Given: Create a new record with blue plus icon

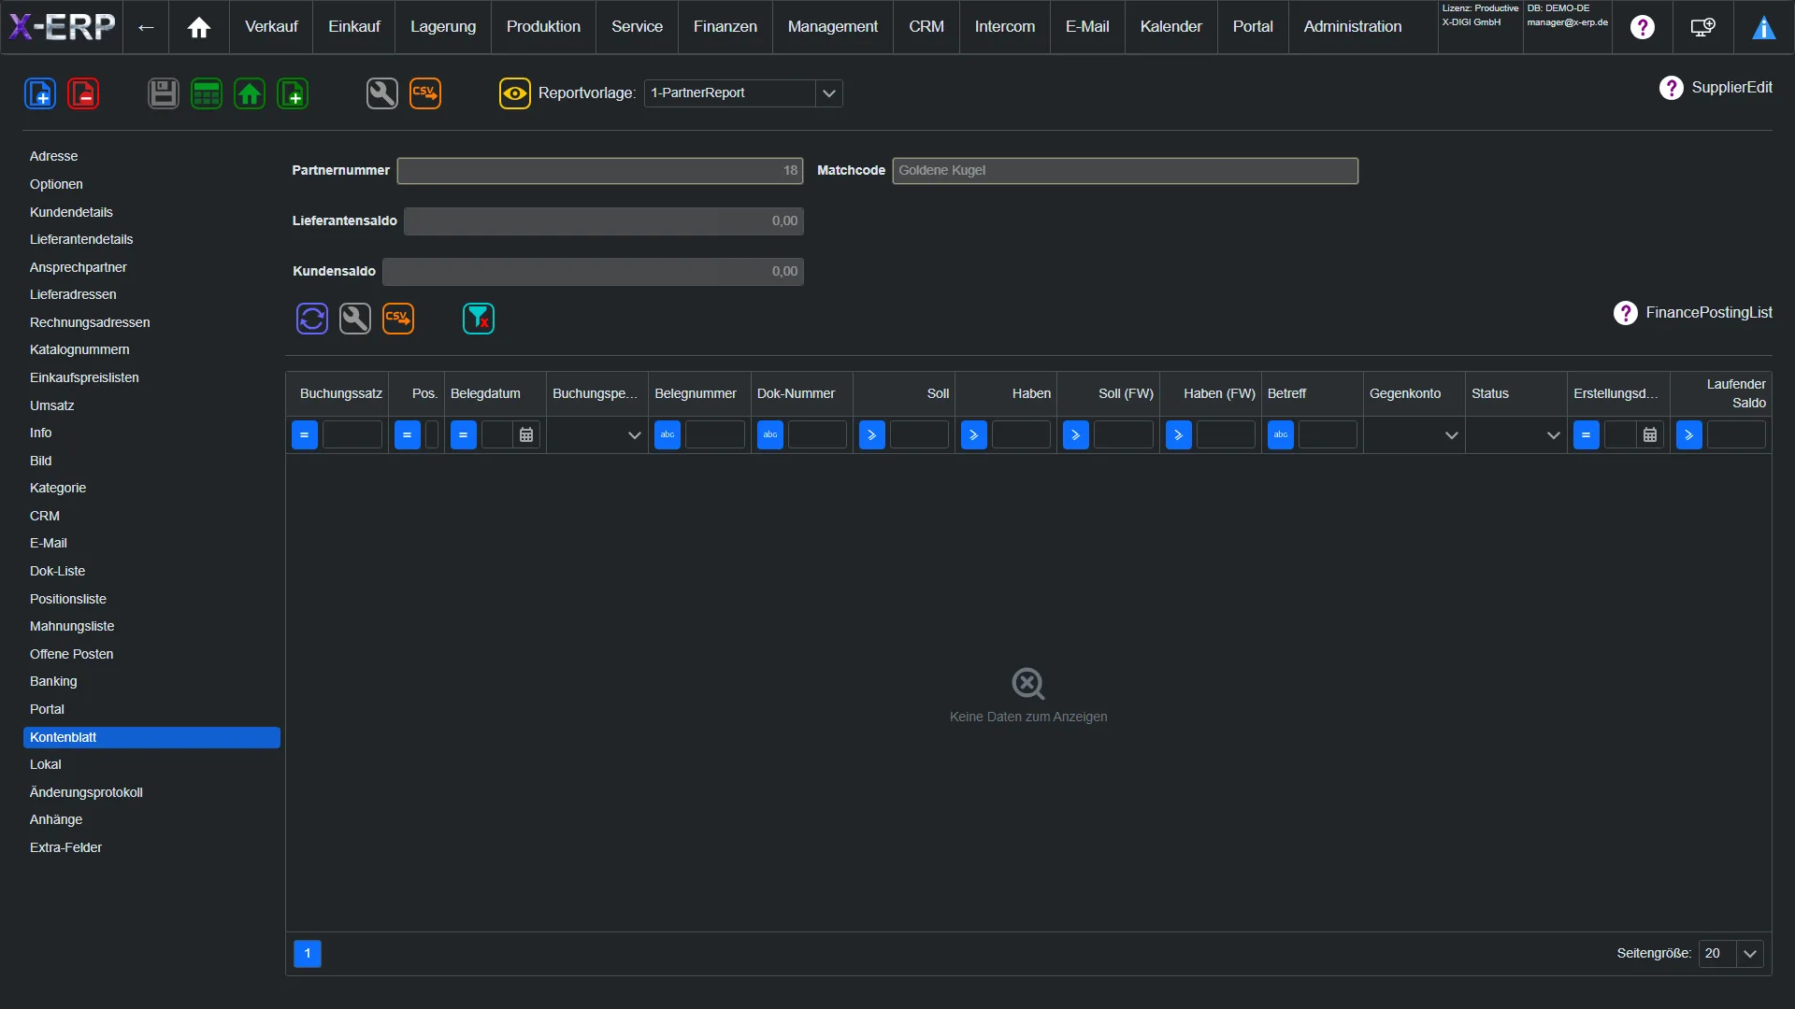Looking at the screenshot, I should pos(40,93).
